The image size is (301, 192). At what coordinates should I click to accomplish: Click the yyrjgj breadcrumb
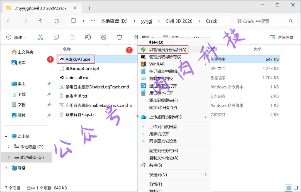point(147,21)
